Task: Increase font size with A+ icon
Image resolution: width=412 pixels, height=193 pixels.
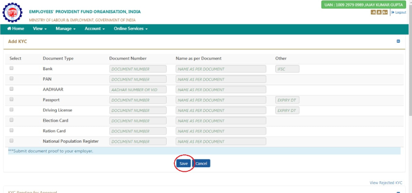Action: (385, 13)
